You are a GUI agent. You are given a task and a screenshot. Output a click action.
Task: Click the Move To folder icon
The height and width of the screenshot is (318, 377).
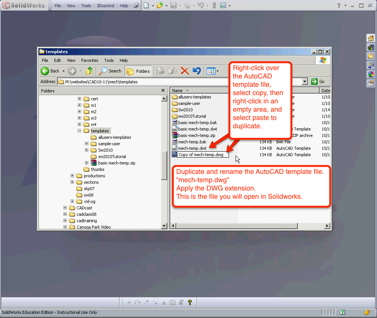[160, 71]
